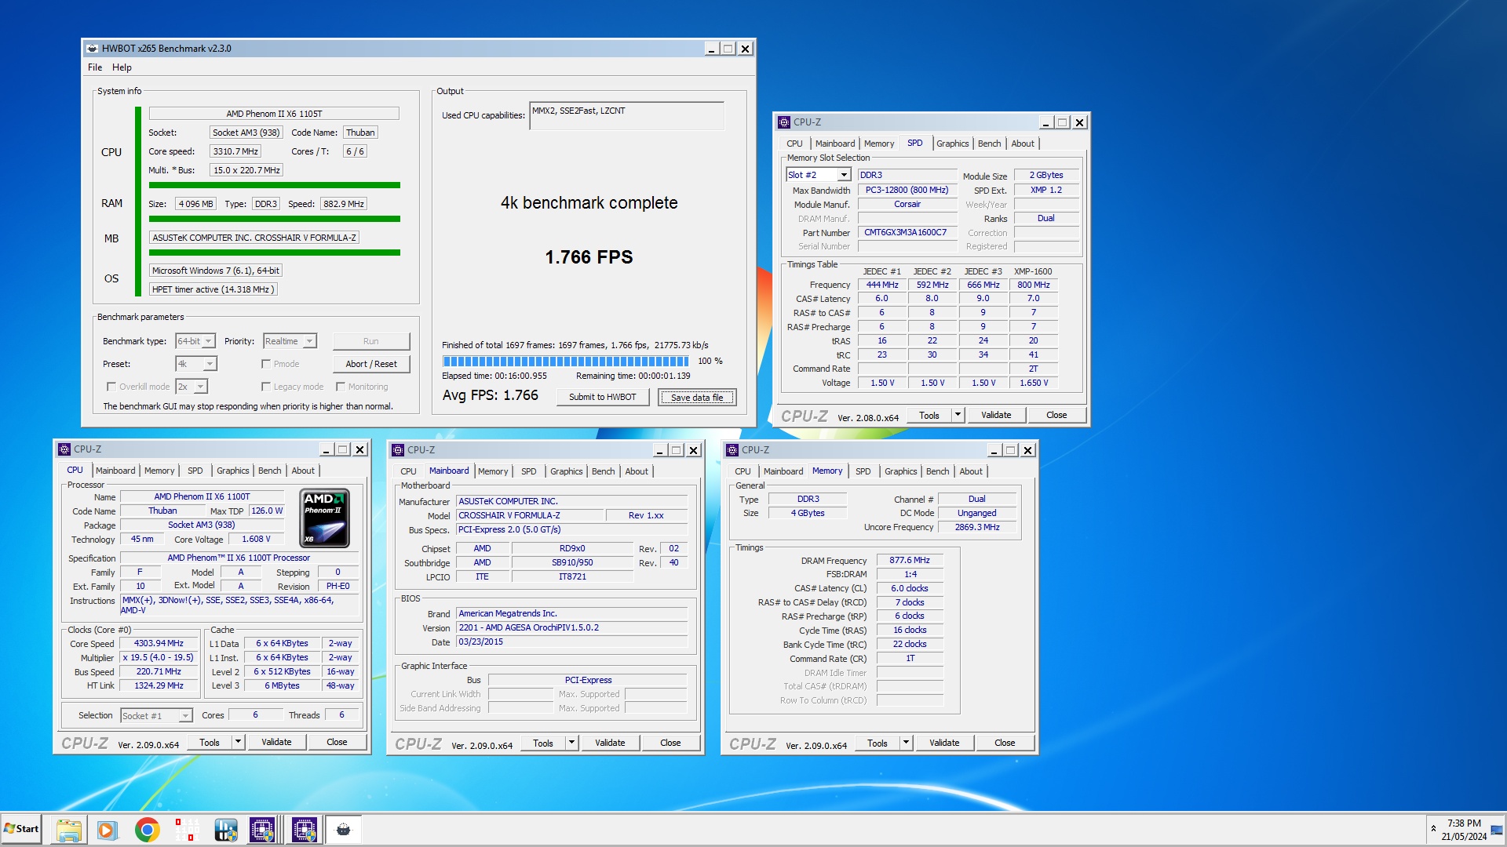
Task: Click title icon of CPU-Z SPD window
Action: [x=783, y=122]
